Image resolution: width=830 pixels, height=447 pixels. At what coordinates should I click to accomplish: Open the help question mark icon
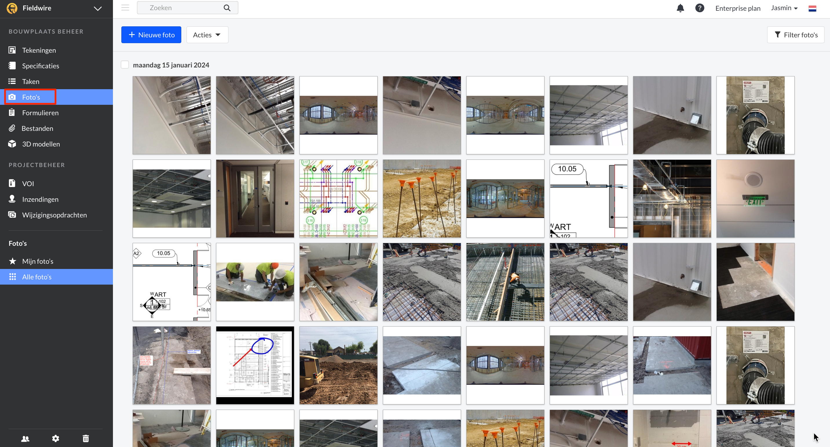(699, 8)
